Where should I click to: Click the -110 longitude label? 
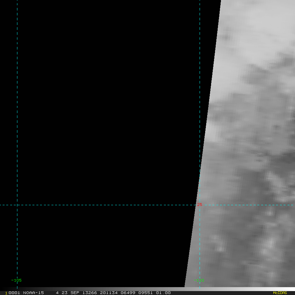(x=199, y=280)
